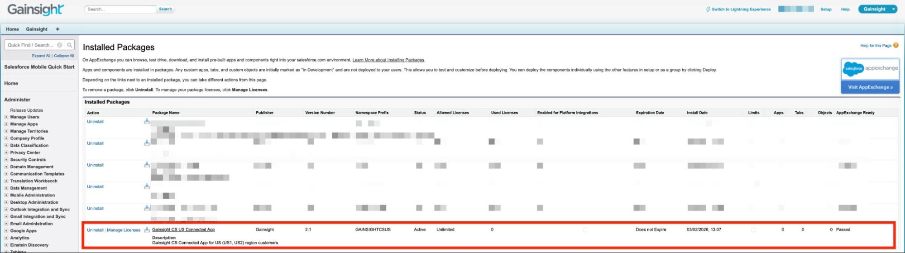Click the Unlimited allowed licenses cell
Viewport: 905px width, 253px height.
(445, 229)
